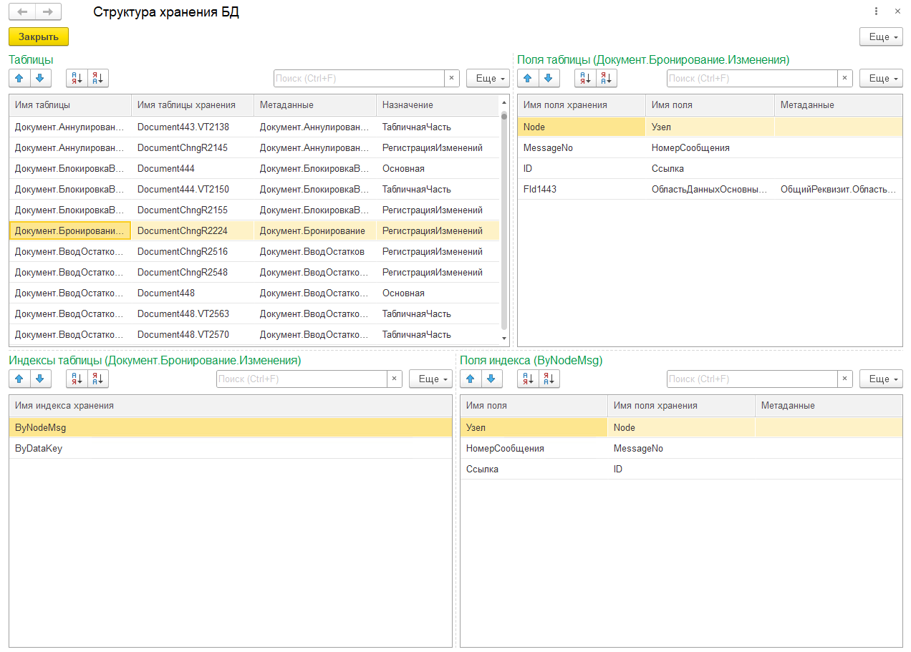
Task: Open the Еще dropdown in Поля индекса panel
Action: [881, 379]
